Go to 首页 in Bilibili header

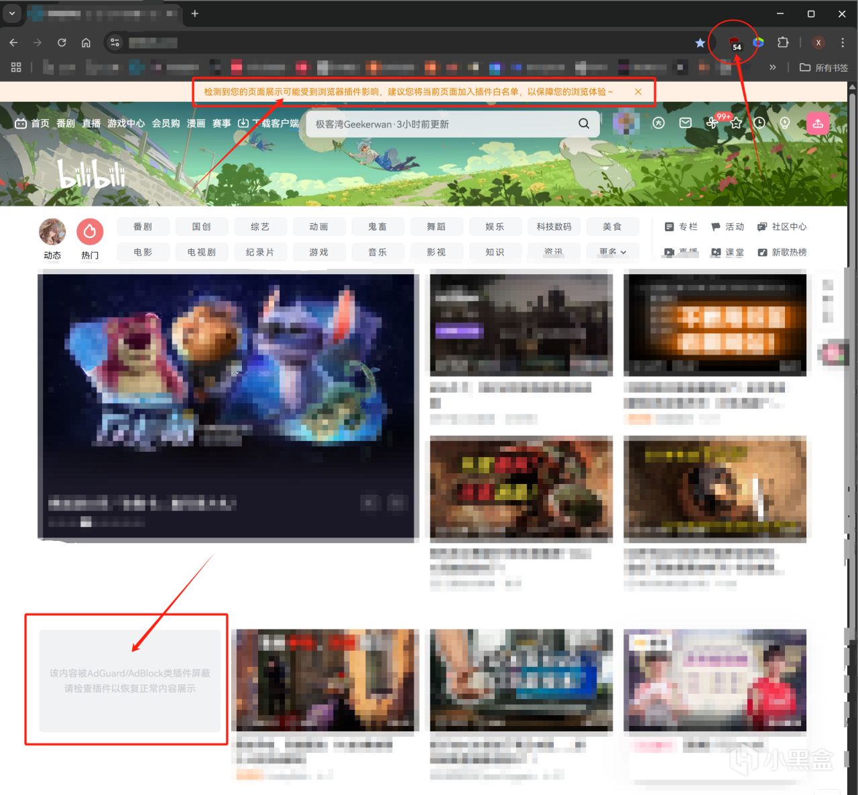32,123
